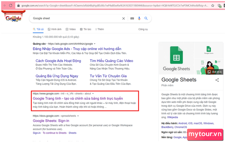
Task: Open the Thêm more menu
Action: click(x=100, y=29)
